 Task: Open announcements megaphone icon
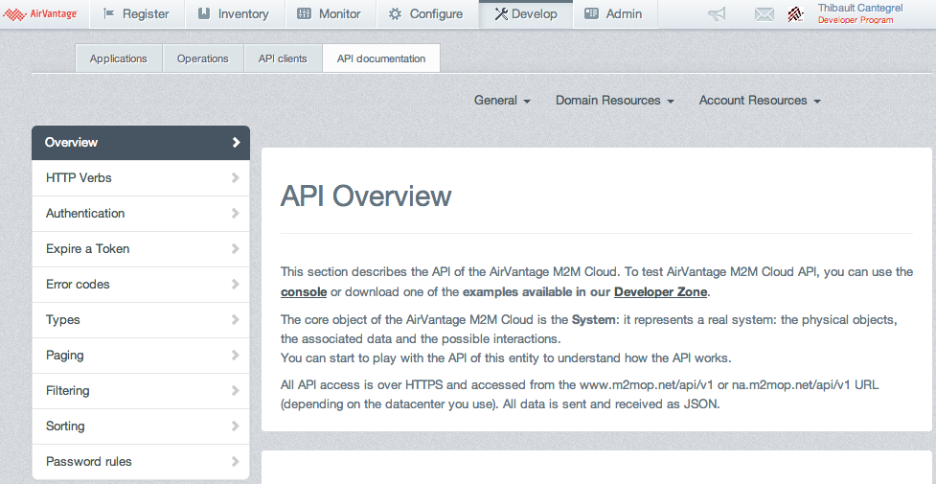[717, 14]
